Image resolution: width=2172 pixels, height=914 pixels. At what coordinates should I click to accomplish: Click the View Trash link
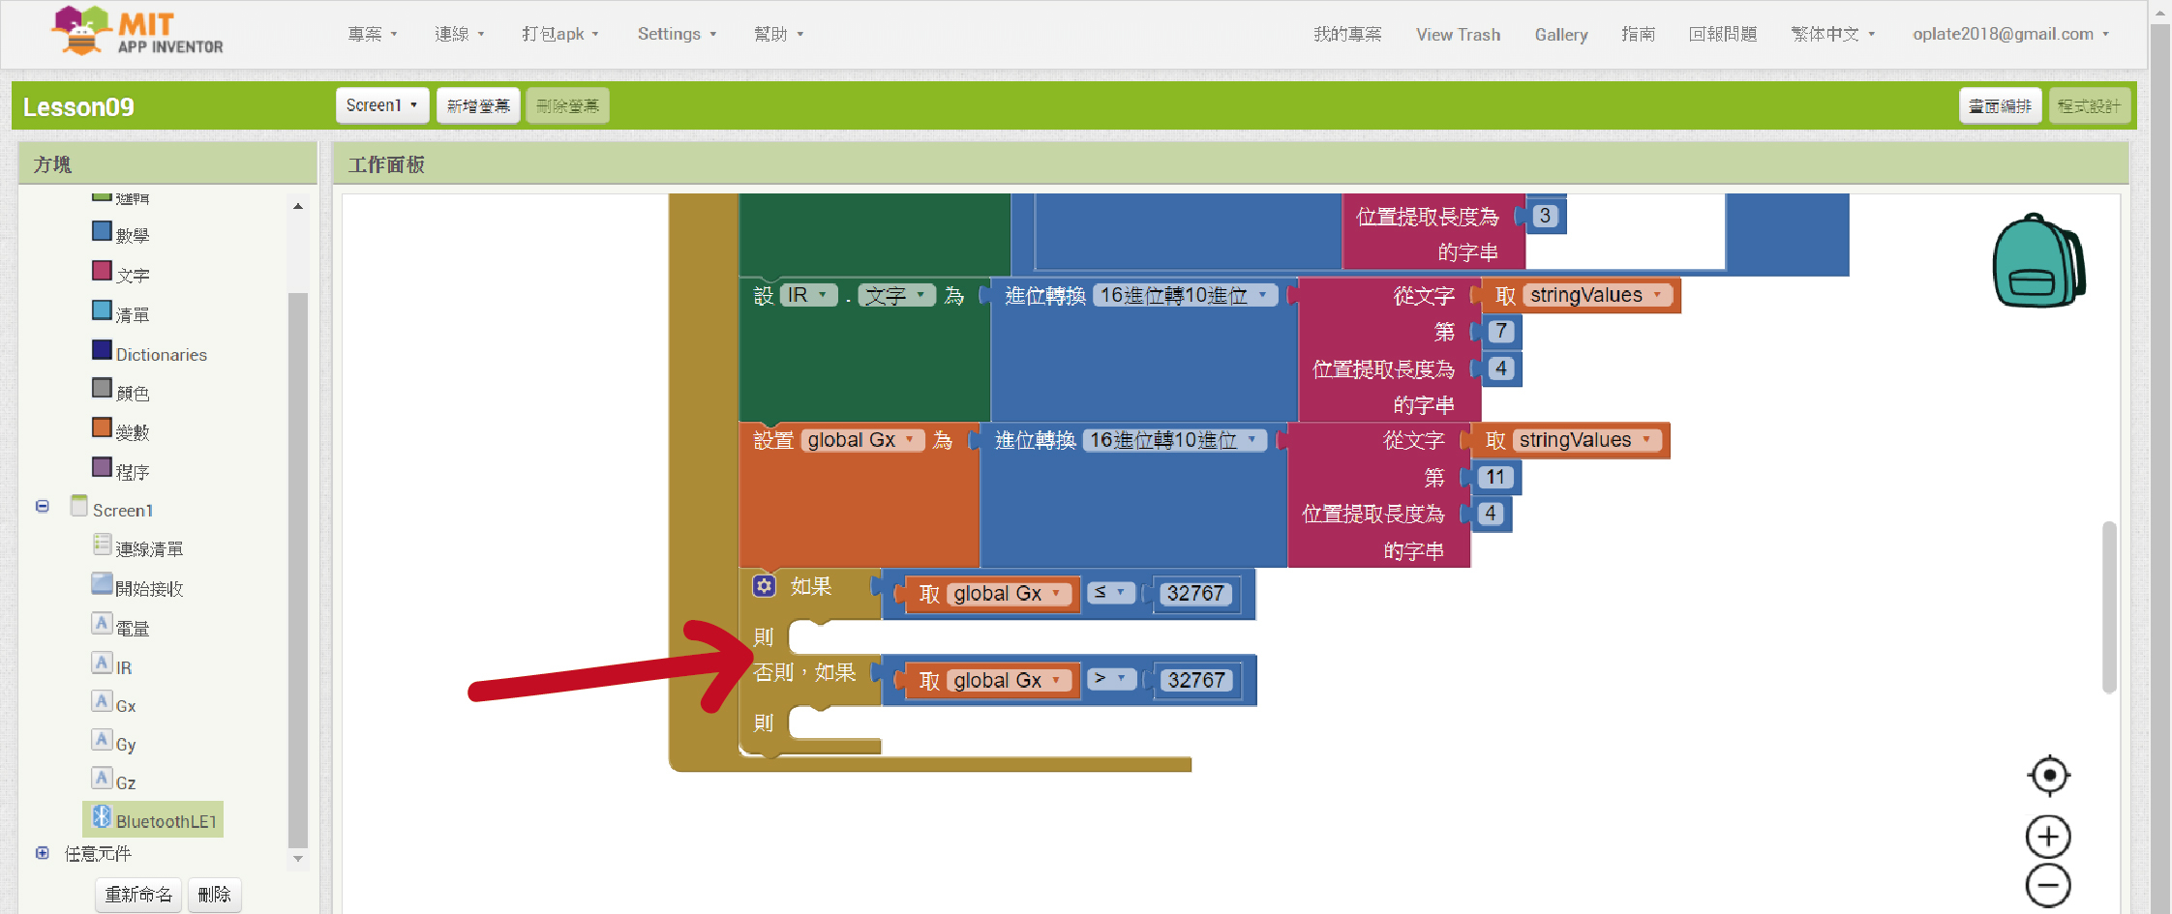click(x=1458, y=35)
